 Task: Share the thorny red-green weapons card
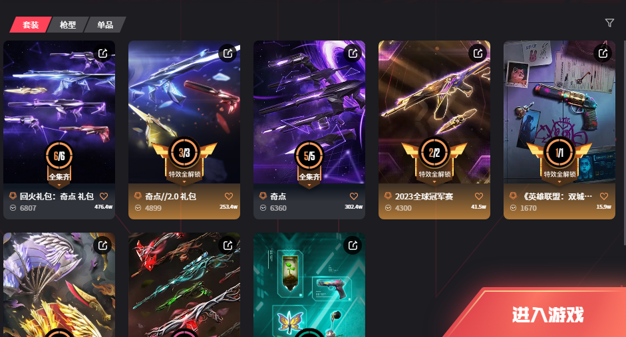tap(228, 245)
